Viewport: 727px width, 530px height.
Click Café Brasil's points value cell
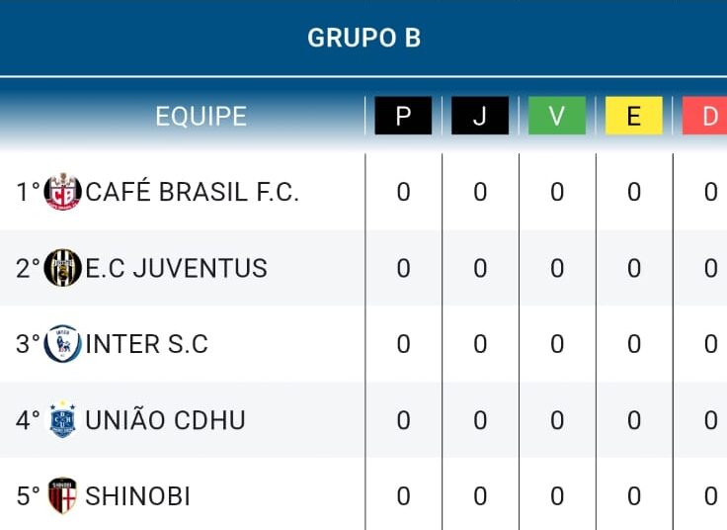point(403,192)
